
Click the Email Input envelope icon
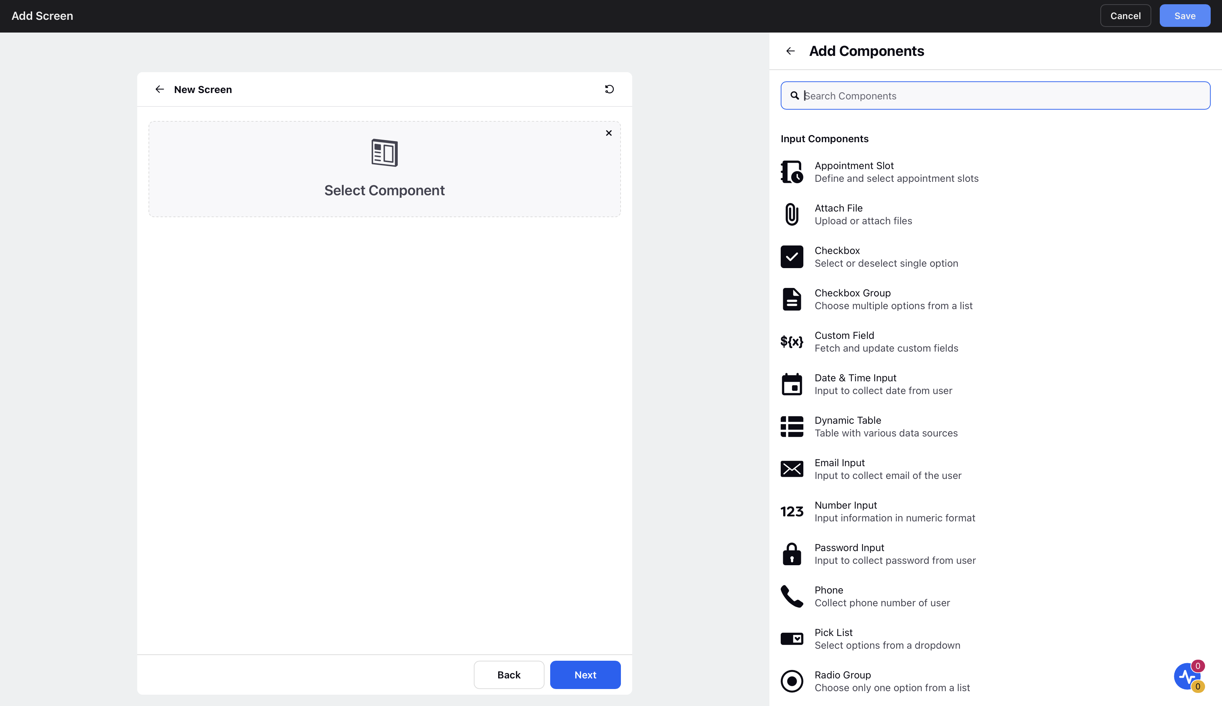tap(792, 469)
